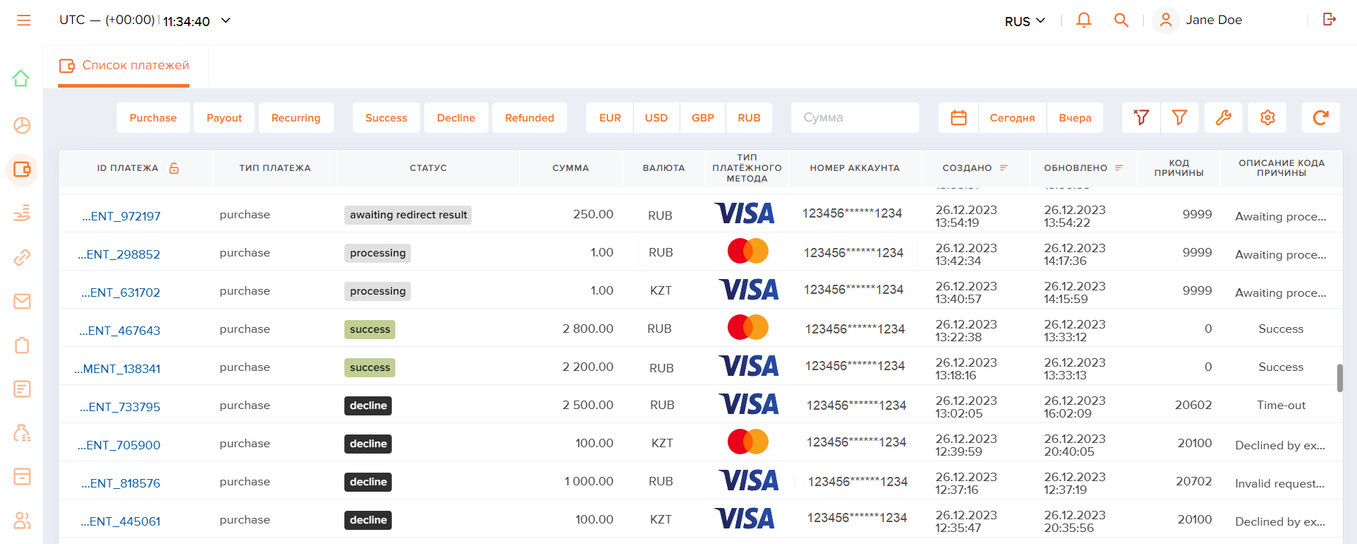The height and width of the screenshot is (544, 1357).
Task: Toggle the GBP currency filter
Action: point(702,118)
